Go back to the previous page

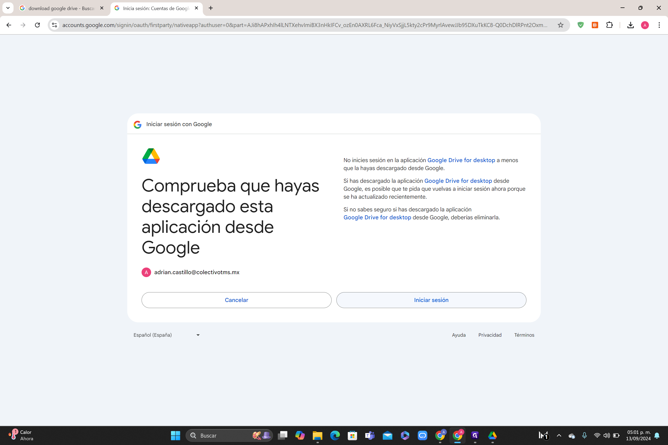9,25
